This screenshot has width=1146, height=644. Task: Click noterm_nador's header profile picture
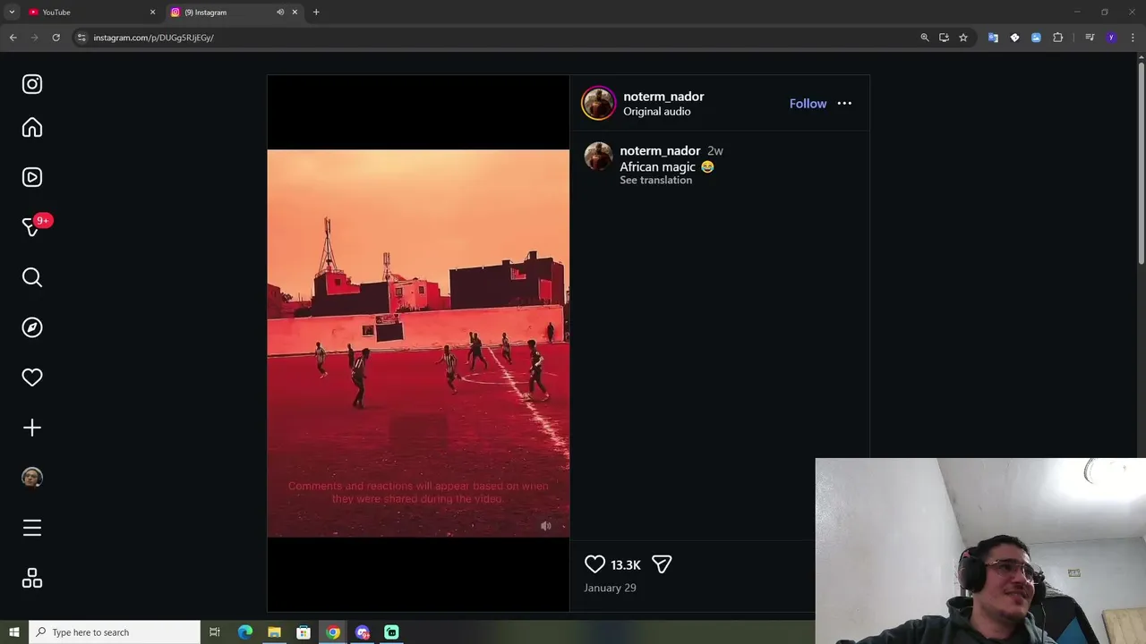click(598, 103)
